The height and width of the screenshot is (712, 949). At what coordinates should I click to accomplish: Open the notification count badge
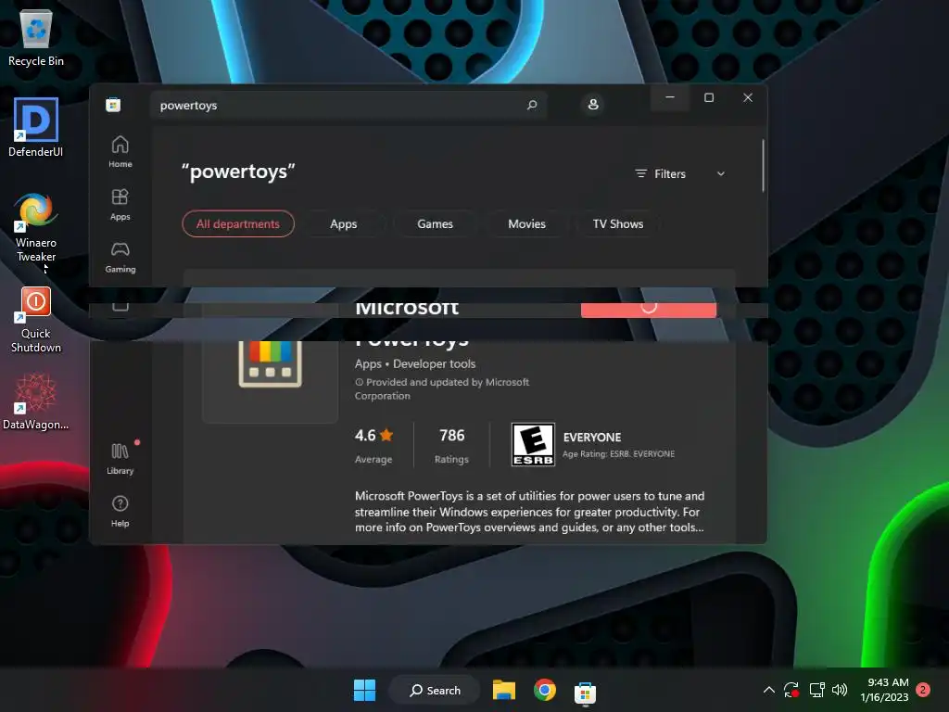tap(923, 690)
